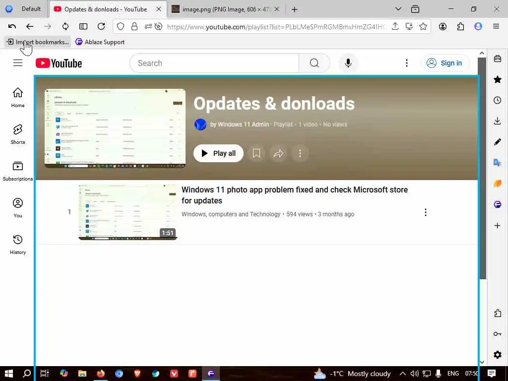Open passwords key icon in right sidebar
The height and width of the screenshot is (381, 508).
pos(498,334)
